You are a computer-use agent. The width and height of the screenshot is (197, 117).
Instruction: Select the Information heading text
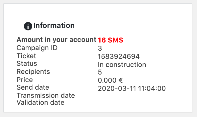(54, 26)
